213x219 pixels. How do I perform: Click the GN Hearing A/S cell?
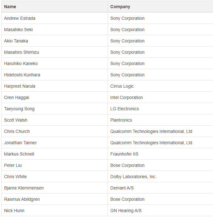pyautogui.click(x=126, y=211)
